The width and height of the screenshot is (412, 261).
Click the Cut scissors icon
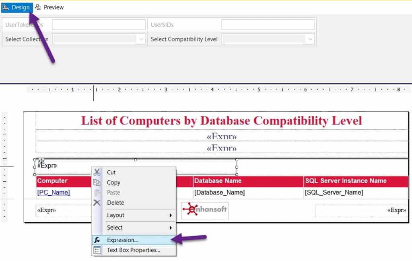pyautogui.click(x=97, y=172)
